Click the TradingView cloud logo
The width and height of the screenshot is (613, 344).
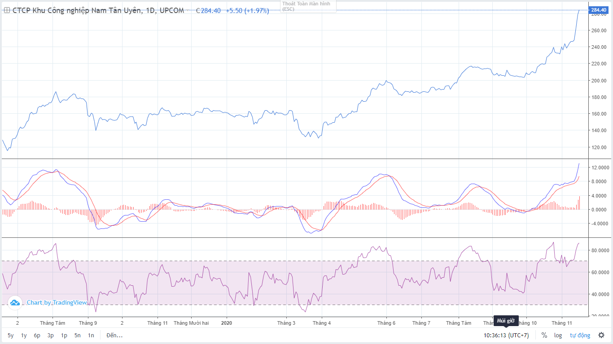[x=15, y=303]
